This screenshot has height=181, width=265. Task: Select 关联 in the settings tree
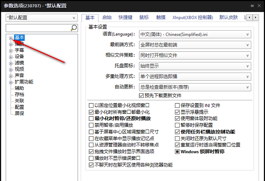(x=19, y=101)
